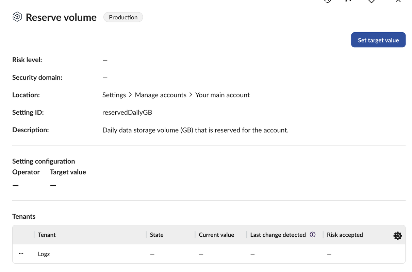
Task: Click the Target value label
Action: point(68,172)
